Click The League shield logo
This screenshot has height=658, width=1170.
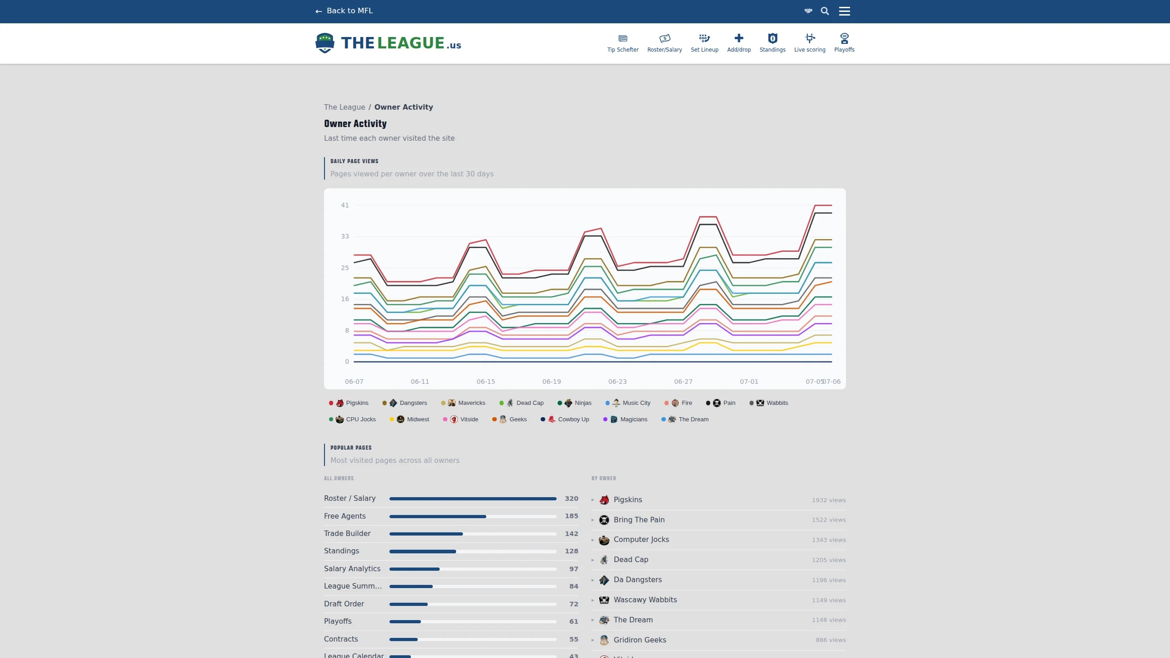point(324,43)
